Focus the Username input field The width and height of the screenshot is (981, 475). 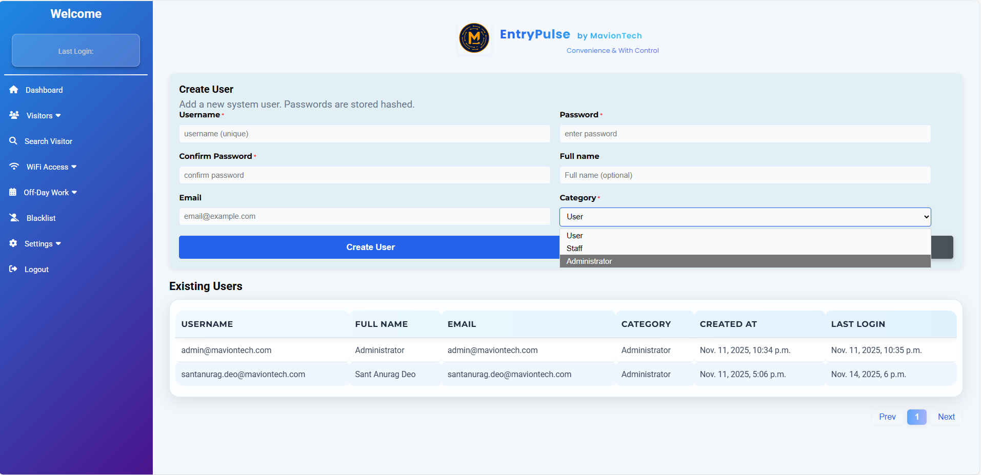(x=364, y=134)
